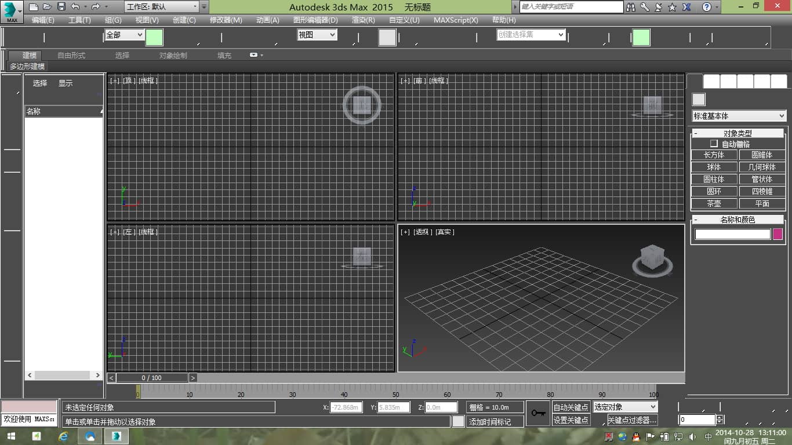Toggle the 设置关键点 set key mode
Screen dimensions: 792x445
571,420
